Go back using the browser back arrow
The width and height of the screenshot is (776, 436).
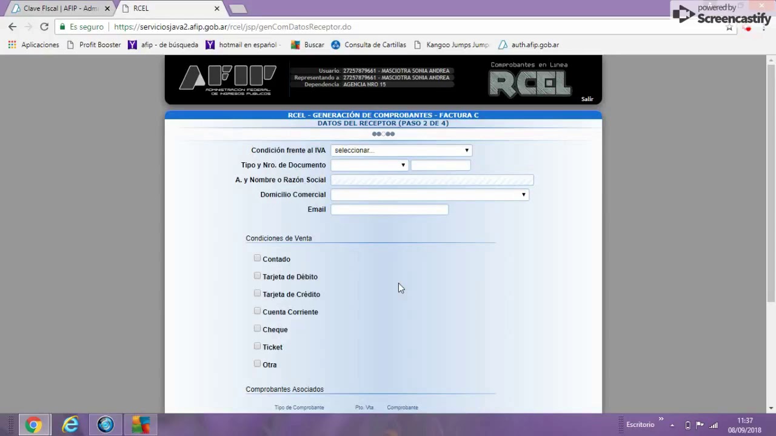(13, 27)
